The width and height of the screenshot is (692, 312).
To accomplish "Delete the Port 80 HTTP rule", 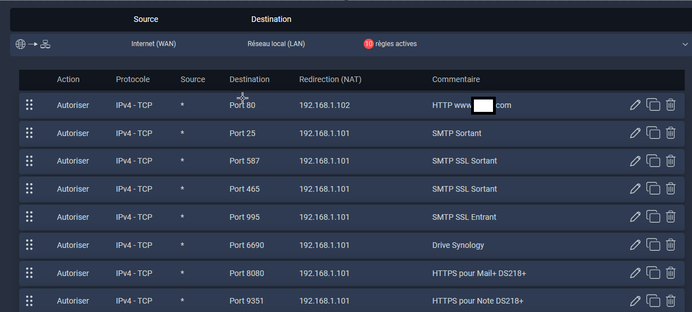I will (x=671, y=105).
